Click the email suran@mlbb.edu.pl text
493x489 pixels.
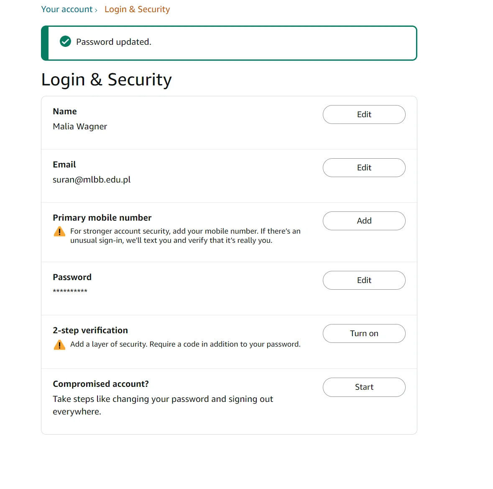[92, 180]
